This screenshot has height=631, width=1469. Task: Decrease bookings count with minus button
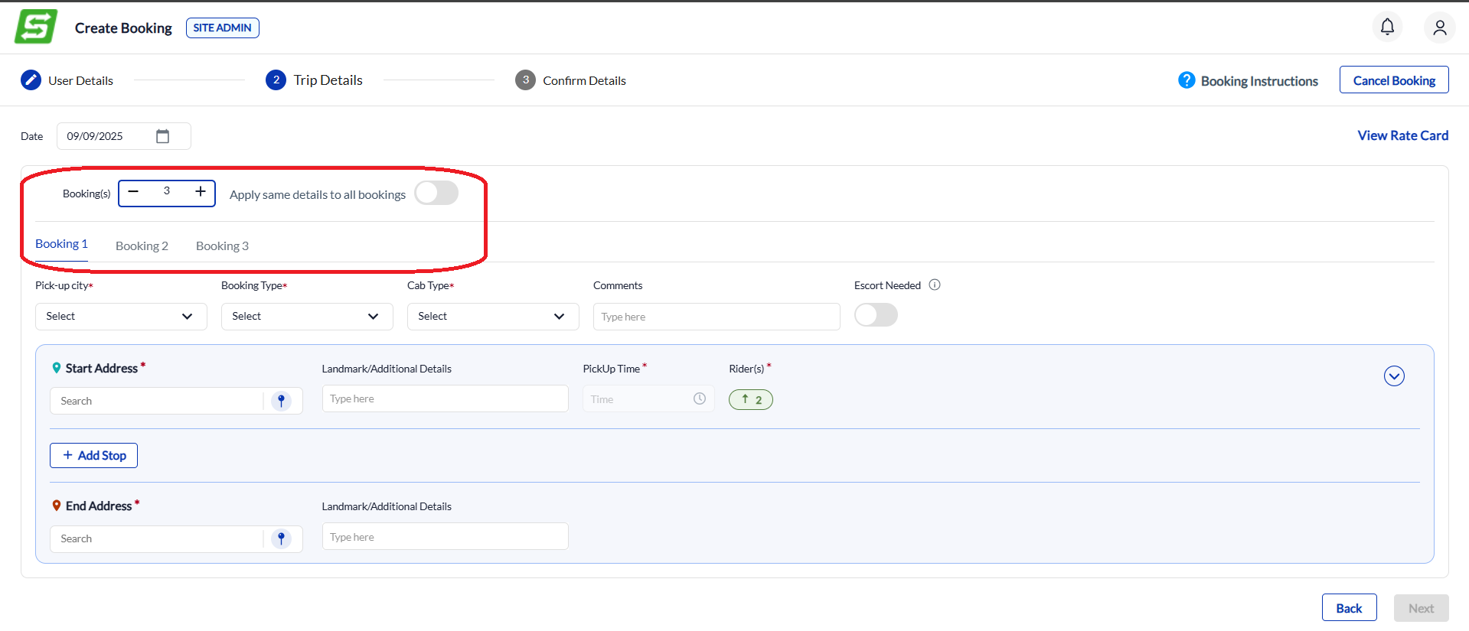133,191
